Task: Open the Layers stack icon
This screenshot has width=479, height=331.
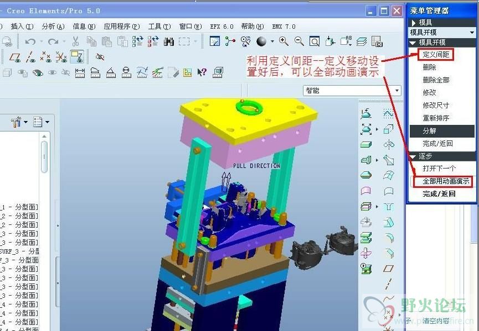Action: pyautogui.click(x=362, y=41)
